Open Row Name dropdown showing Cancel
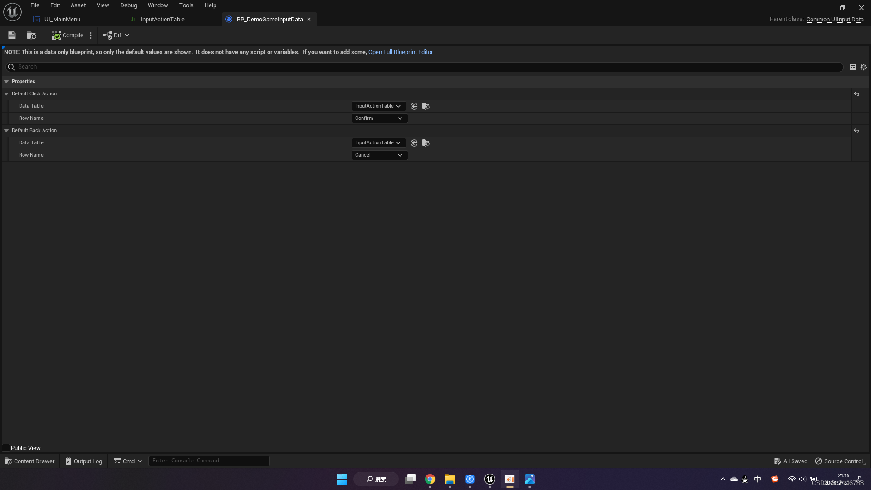 tap(379, 155)
